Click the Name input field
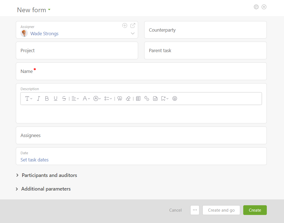Screen dimensions: 284x223 [141, 71]
